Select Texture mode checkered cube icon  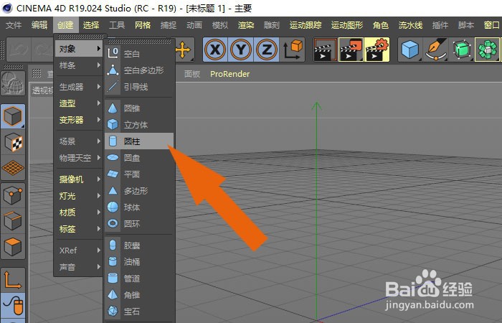click(x=13, y=142)
